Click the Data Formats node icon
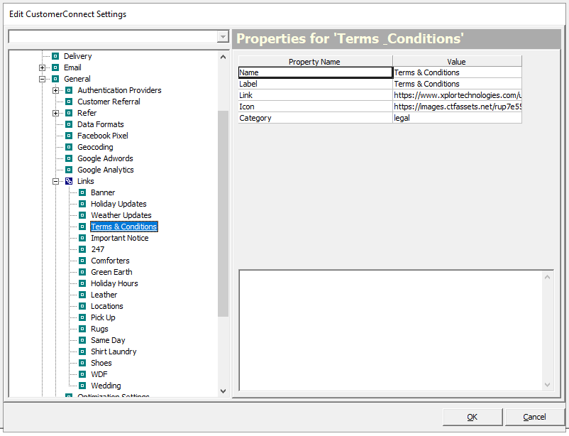The height and width of the screenshot is (436, 569). pos(69,124)
